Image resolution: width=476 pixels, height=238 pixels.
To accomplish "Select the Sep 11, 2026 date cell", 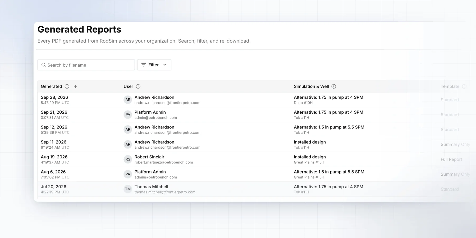I will (x=53, y=142).
